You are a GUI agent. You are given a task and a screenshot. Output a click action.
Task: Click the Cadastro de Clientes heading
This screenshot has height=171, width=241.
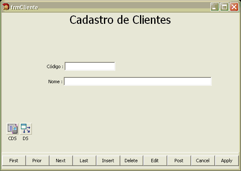tap(120, 20)
